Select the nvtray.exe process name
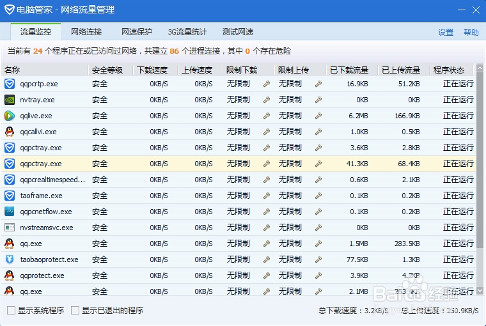 click(37, 100)
